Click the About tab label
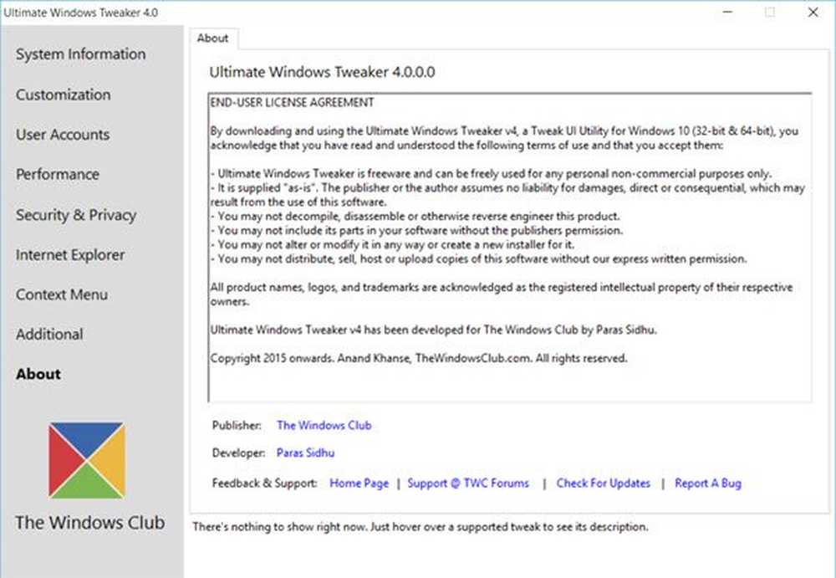836x578 pixels. (x=212, y=38)
